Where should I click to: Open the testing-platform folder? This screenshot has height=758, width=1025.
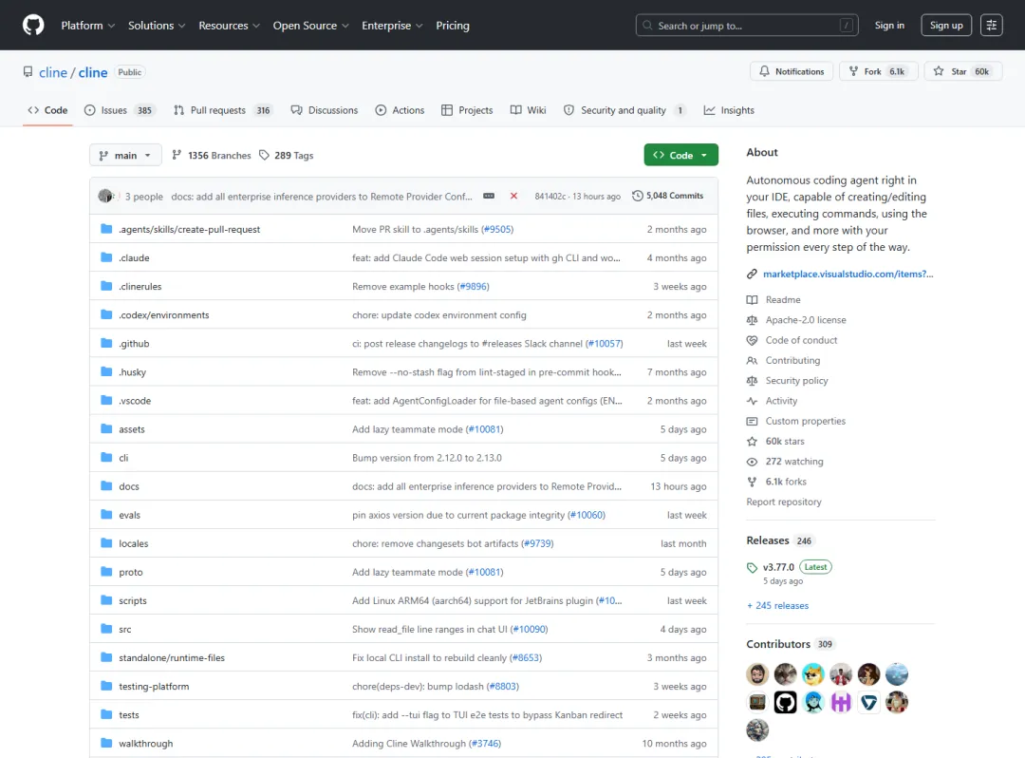[x=154, y=686]
